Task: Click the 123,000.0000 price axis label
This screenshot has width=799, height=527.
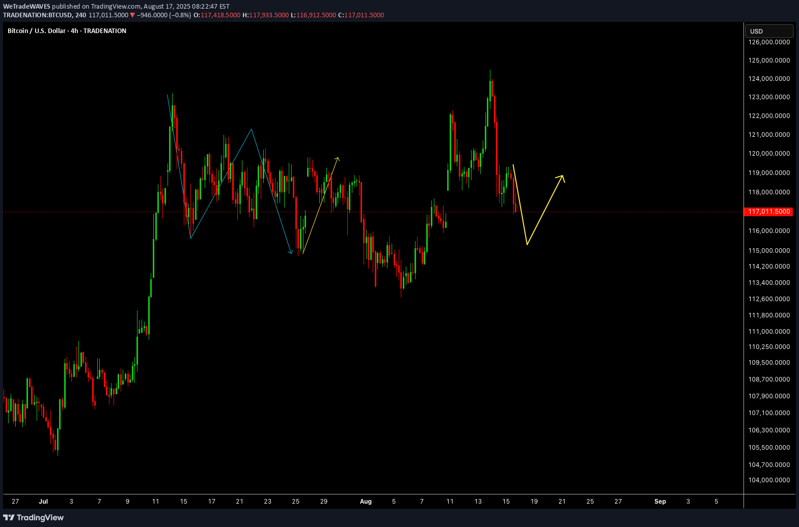Action: [x=769, y=97]
